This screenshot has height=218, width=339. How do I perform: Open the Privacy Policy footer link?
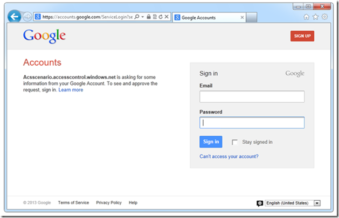coord(109,203)
